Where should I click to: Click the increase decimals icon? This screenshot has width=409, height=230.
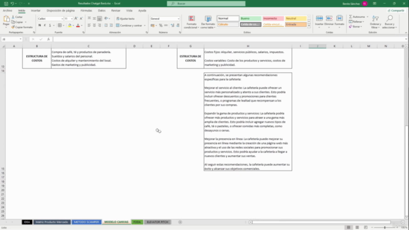point(173,26)
